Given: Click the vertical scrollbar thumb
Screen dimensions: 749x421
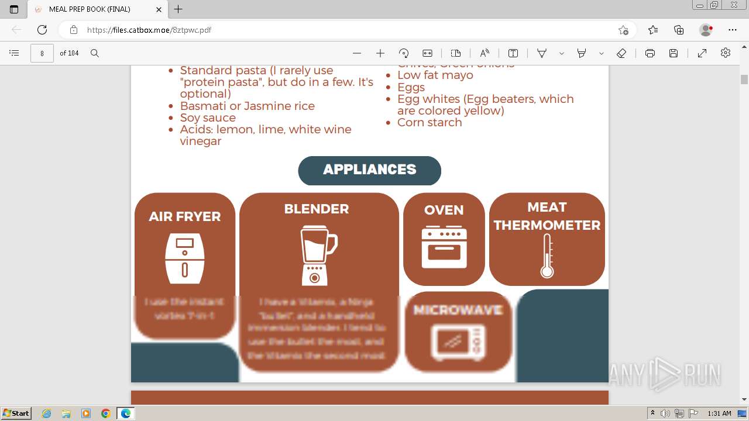Looking at the screenshot, I should (744, 80).
